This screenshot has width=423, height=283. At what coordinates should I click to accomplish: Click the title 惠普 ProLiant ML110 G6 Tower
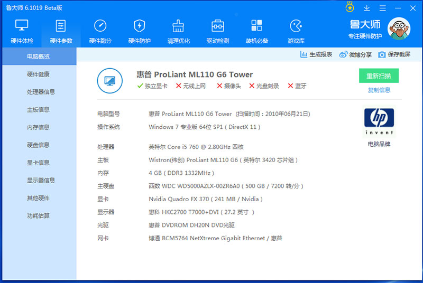point(195,74)
